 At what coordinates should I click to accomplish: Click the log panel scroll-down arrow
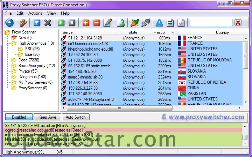[x=245, y=143]
